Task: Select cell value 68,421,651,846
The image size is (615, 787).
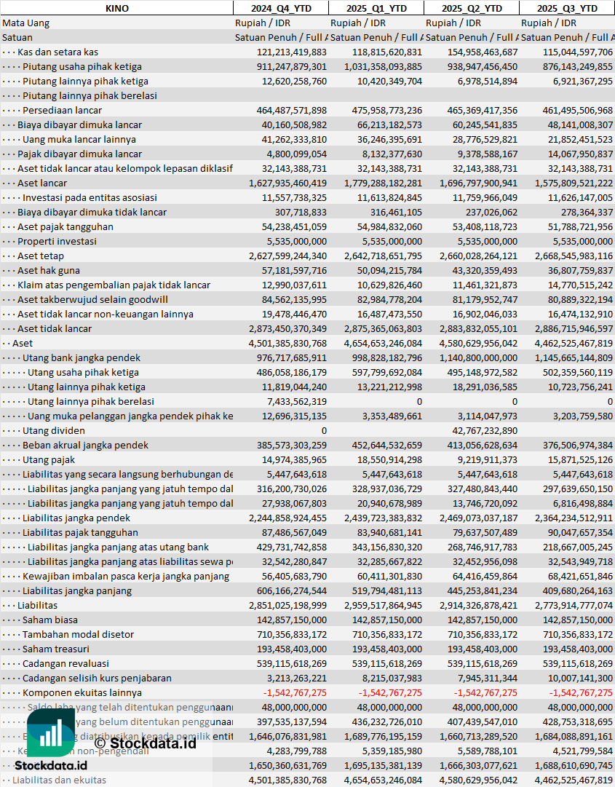Action: click(580, 576)
